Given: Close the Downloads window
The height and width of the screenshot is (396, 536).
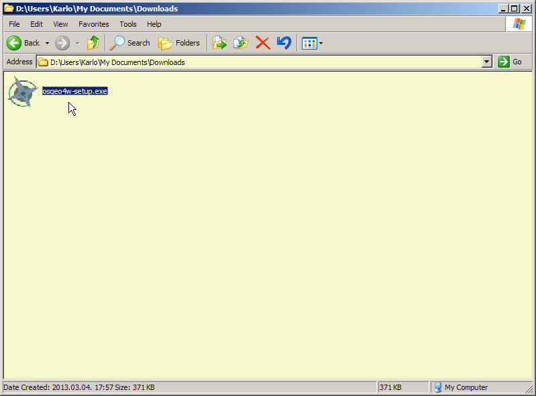Looking at the screenshot, I should (x=527, y=9).
